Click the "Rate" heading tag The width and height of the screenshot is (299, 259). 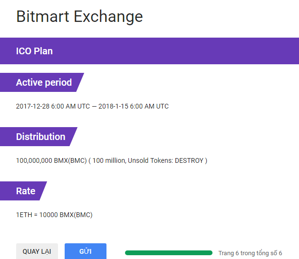[x=26, y=191]
